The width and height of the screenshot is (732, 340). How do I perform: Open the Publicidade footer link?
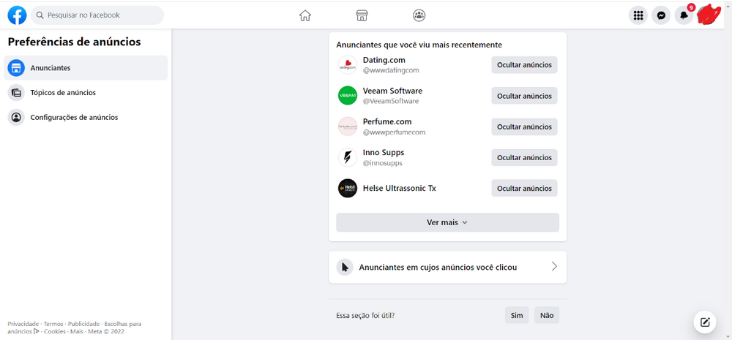tap(84, 324)
